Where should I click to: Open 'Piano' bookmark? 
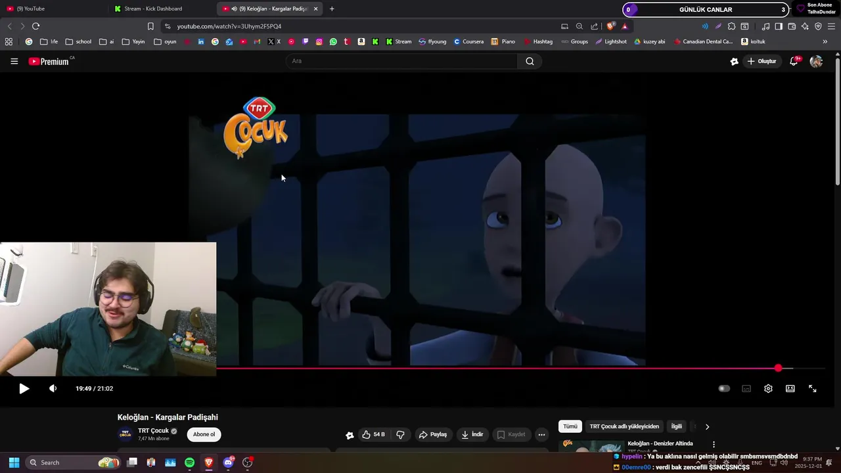503,41
